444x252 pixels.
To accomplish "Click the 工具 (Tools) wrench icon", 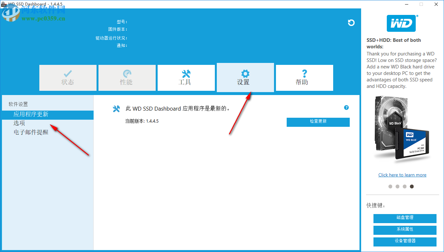I will click(x=186, y=73).
